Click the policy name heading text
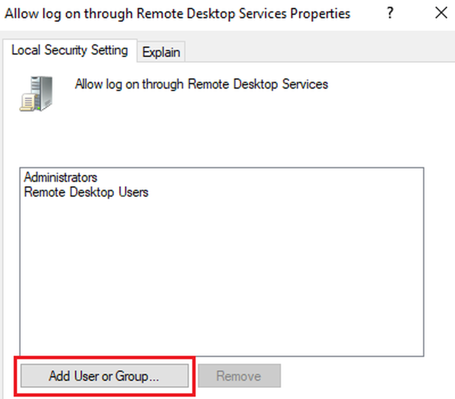This screenshot has height=399, width=455. point(202,84)
